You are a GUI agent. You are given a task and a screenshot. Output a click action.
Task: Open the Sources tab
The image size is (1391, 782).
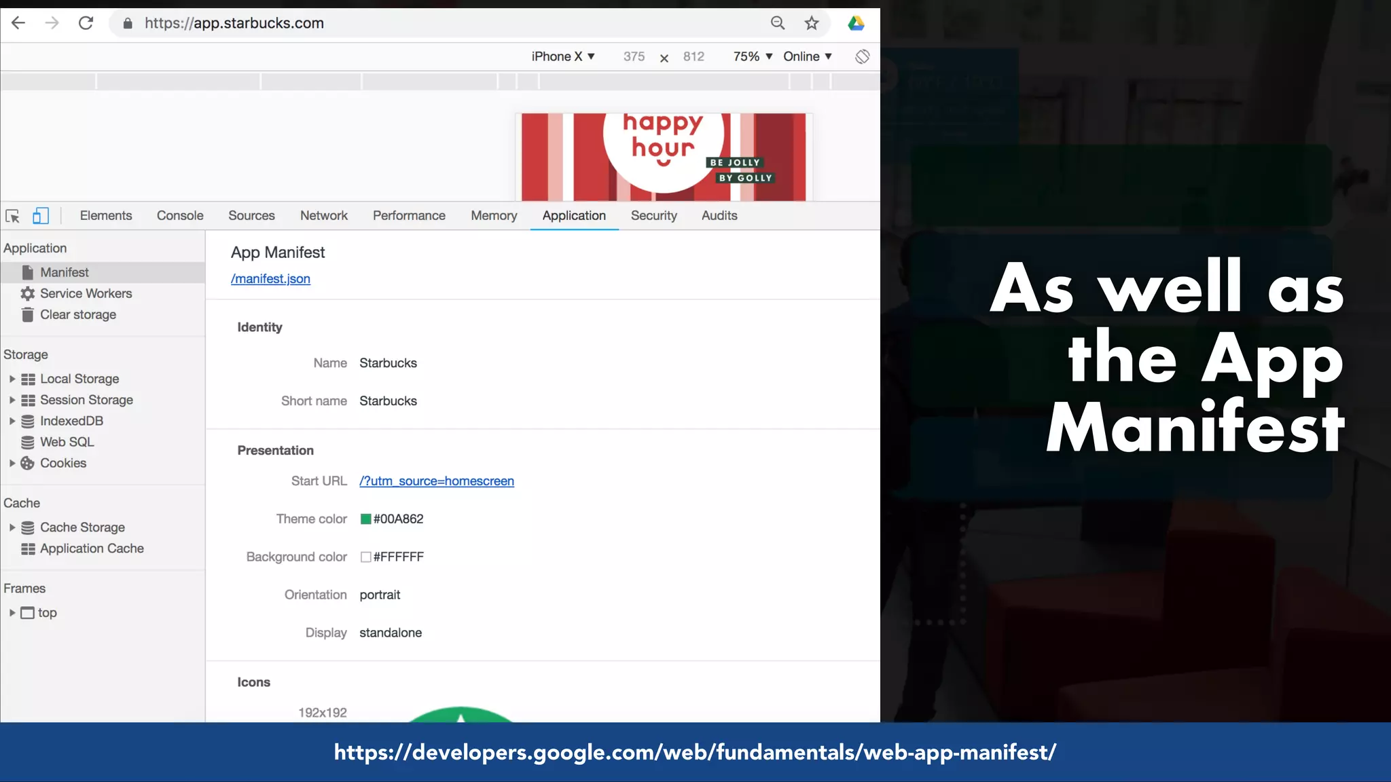coord(251,216)
